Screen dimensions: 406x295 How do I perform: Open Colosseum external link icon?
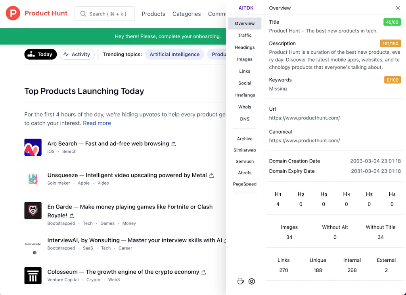[x=203, y=272]
